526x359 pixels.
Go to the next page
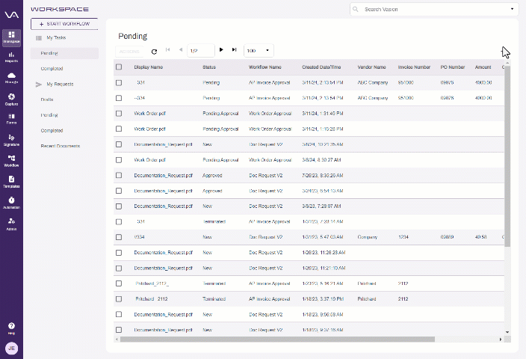point(221,49)
